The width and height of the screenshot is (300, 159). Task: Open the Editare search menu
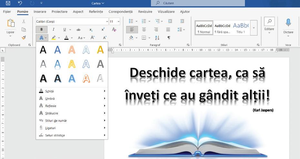(269, 25)
